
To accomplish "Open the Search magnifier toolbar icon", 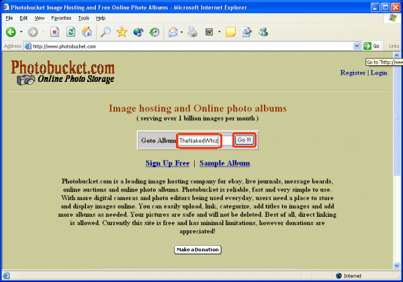I will 105,32.
